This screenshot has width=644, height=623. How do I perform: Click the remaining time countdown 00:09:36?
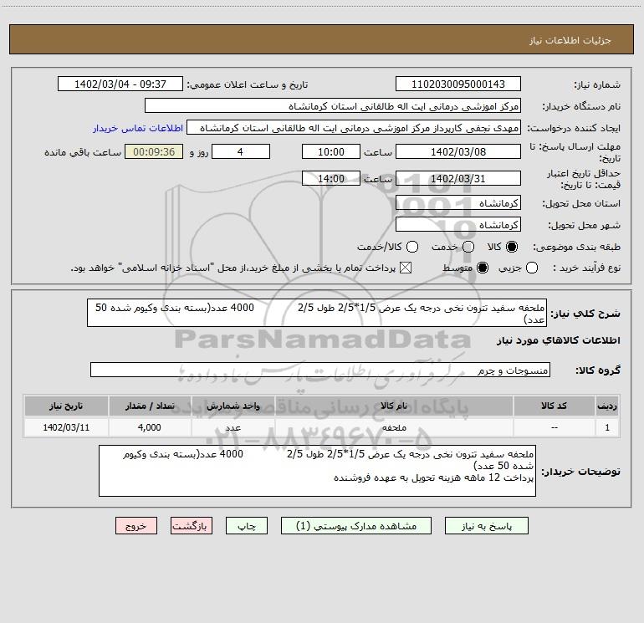(x=154, y=151)
